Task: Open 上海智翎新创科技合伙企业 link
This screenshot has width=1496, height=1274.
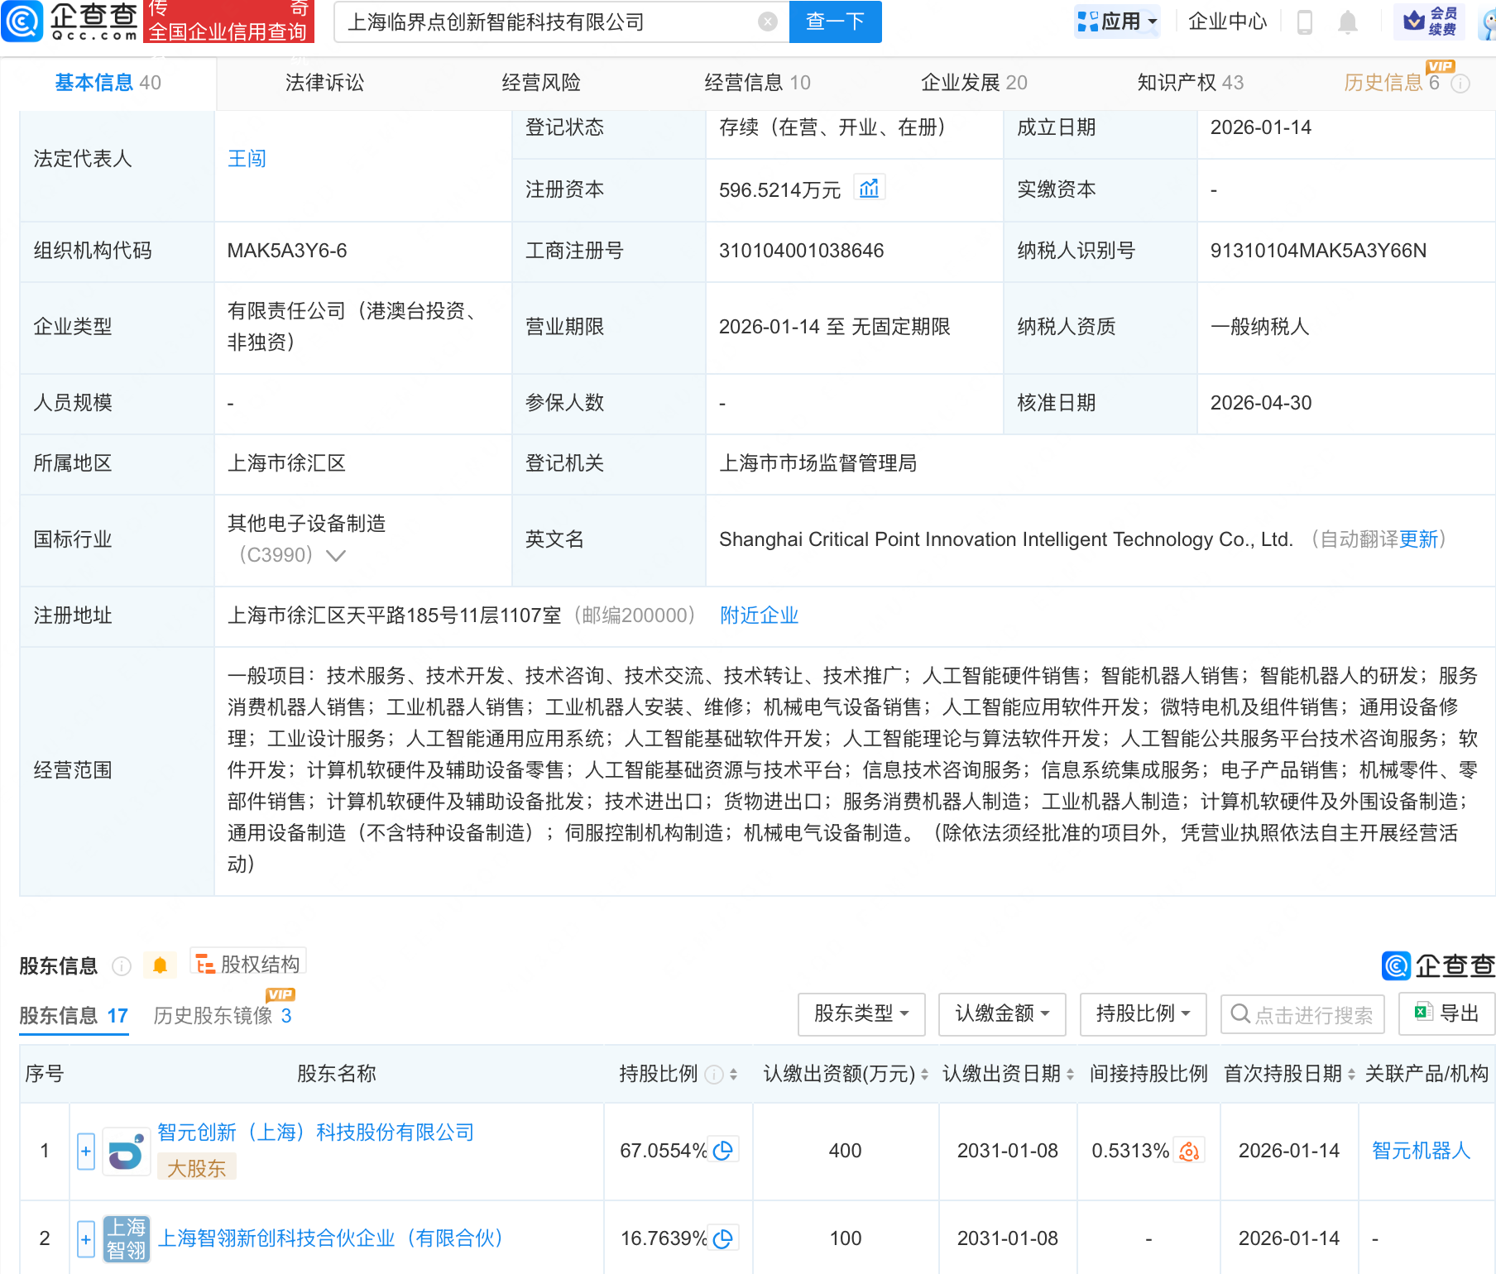Action: click(331, 1238)
